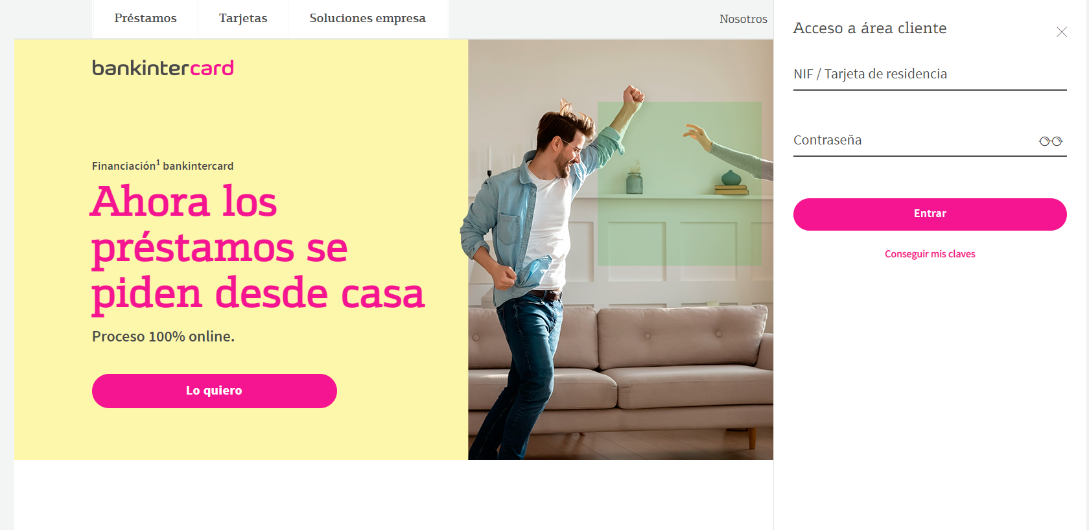This screenshot has height=530, width=1089.
Task: Click the Proceso 100% online text
Action: tap(163, 336)
